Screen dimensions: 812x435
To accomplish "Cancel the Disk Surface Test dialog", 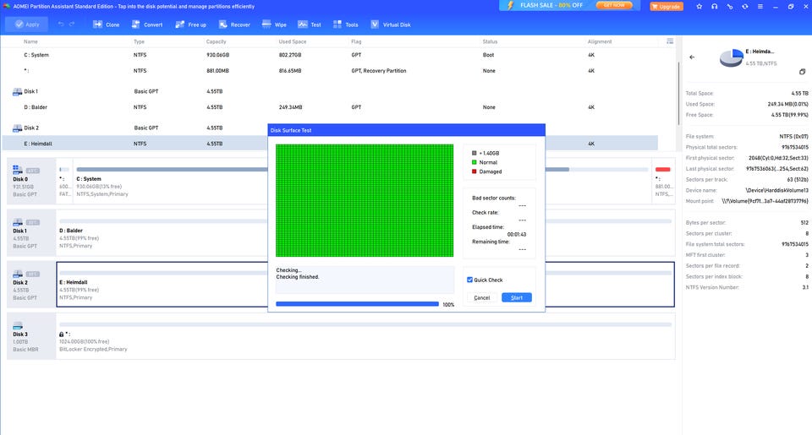I will click(x=482, y=297).
